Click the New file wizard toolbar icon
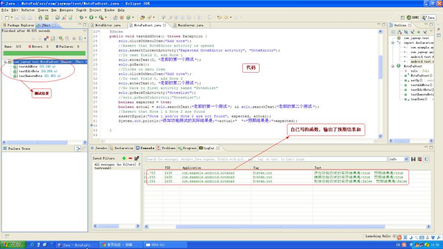 (7, 17)
